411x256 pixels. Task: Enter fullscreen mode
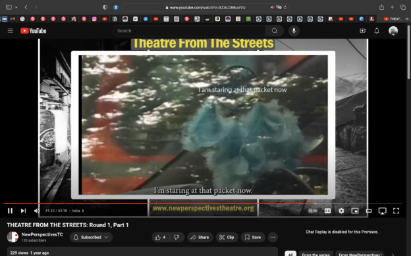coord(396,211)
